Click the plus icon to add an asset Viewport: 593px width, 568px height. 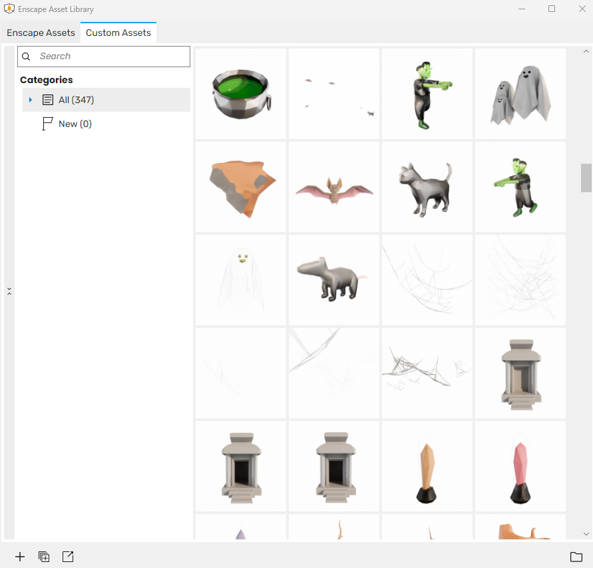click(x=20, y=557)
